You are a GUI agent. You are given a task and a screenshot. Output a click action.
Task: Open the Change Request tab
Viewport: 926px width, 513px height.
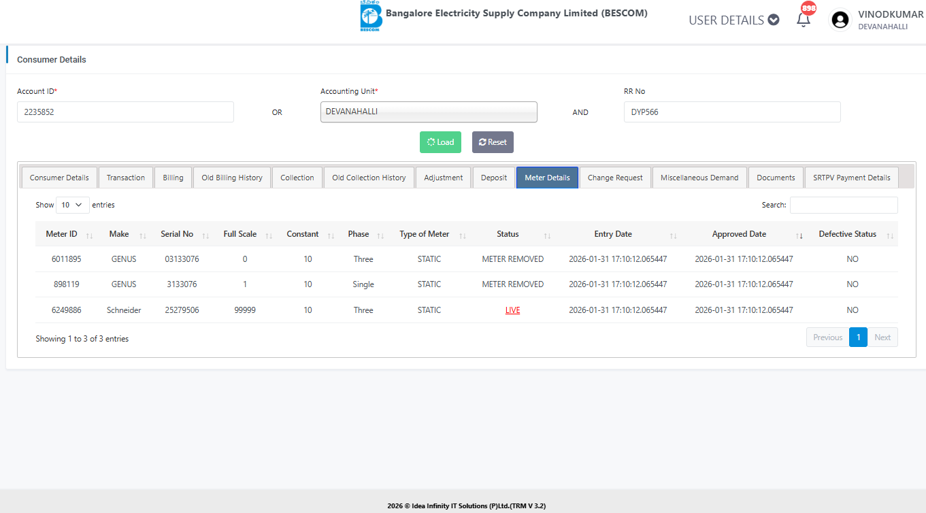click(x=615, y=178)
